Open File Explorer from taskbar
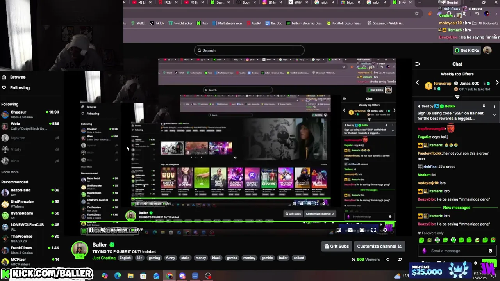 pyautogui.click(x=130, y=276)
